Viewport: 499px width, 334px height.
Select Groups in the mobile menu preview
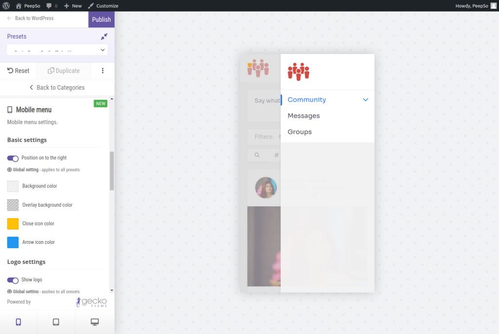(x=299, y=131)
